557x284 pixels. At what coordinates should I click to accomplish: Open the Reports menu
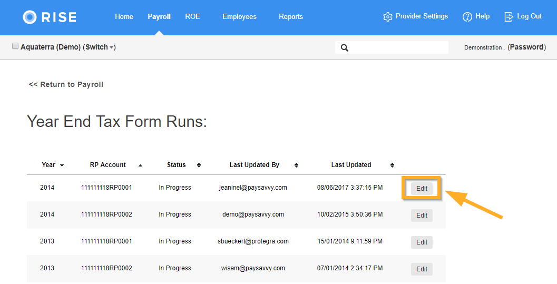point(291,17)
